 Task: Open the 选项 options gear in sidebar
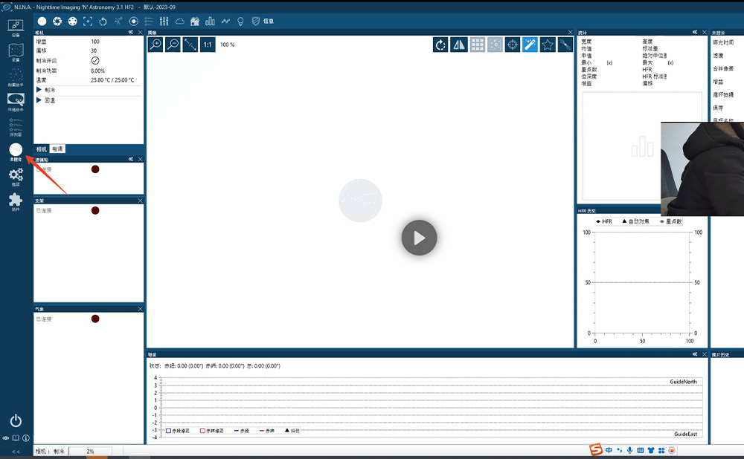coord(16,176)
